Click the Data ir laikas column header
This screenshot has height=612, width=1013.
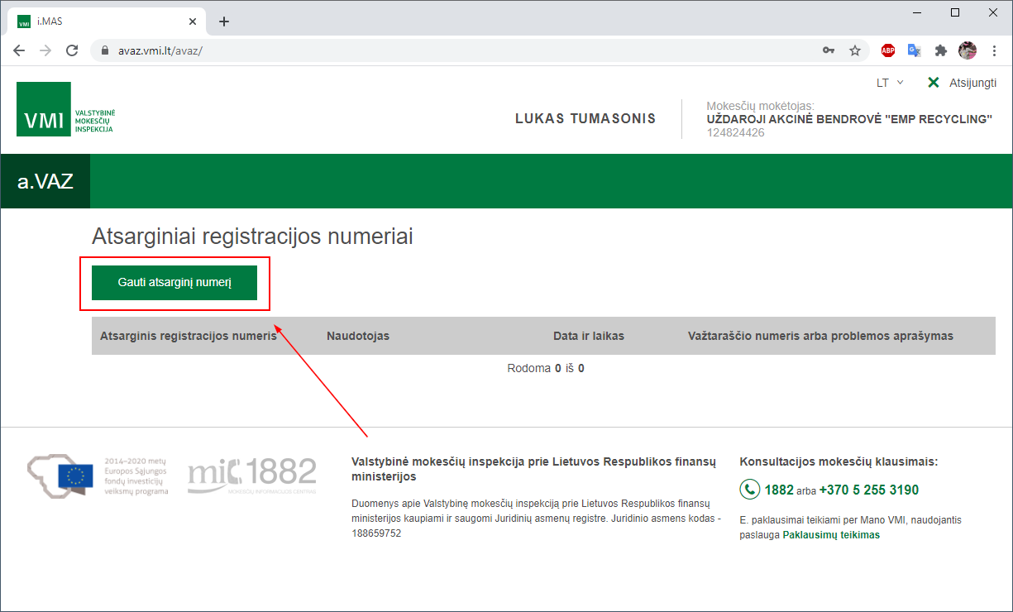[588, 336]
